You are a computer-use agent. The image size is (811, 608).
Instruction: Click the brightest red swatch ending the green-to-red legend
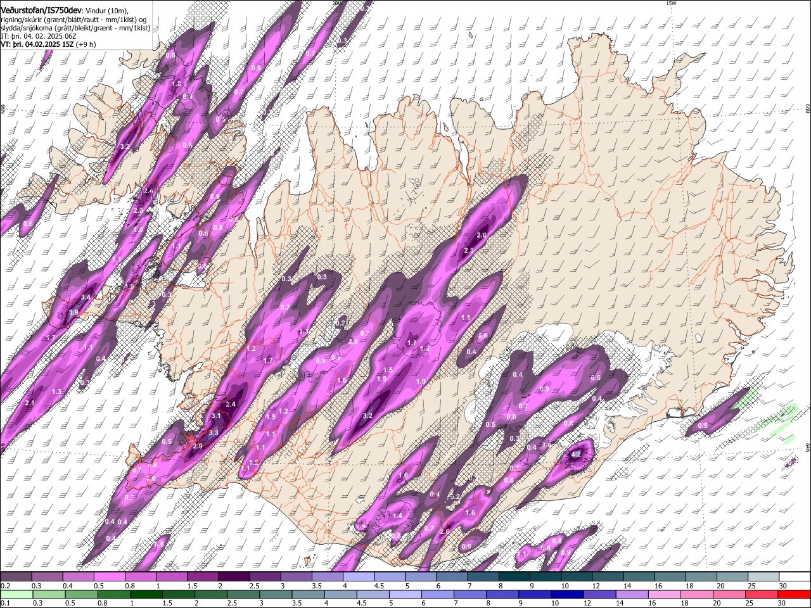[793, 594]
